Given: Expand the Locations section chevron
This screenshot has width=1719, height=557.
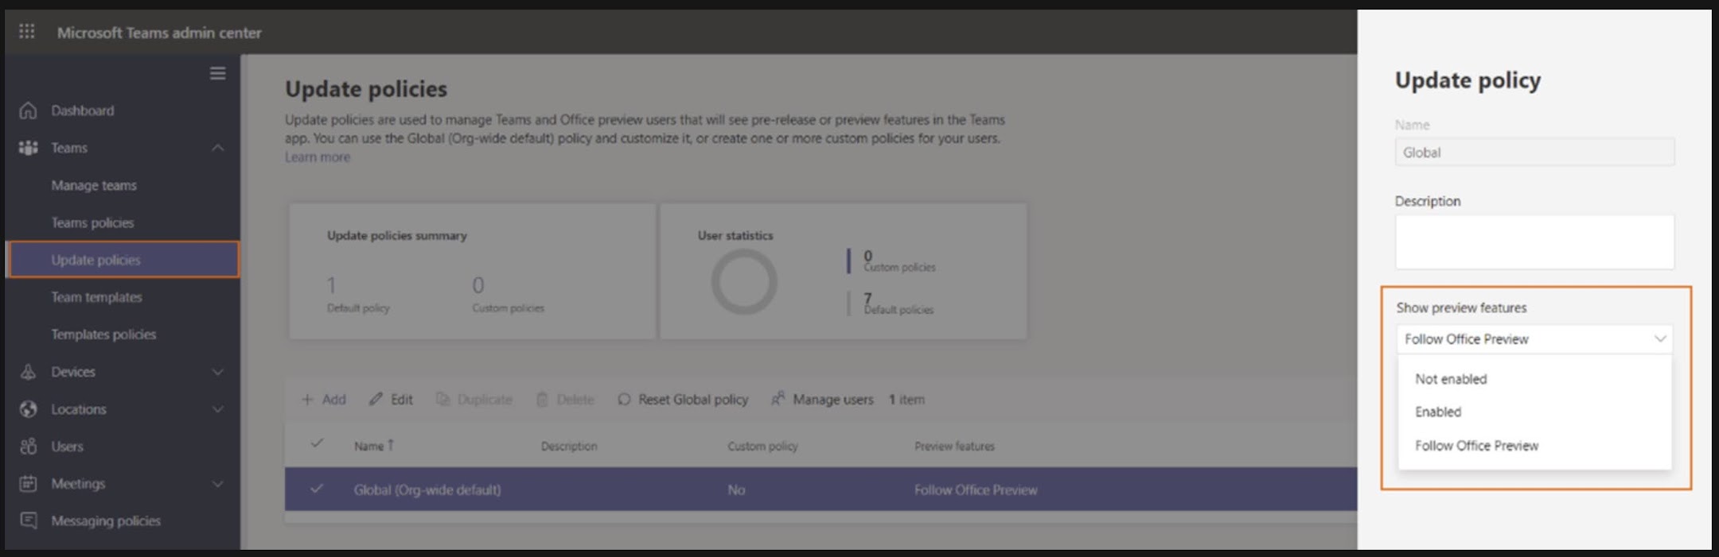Looking at the screenshot, I should 217,409.
